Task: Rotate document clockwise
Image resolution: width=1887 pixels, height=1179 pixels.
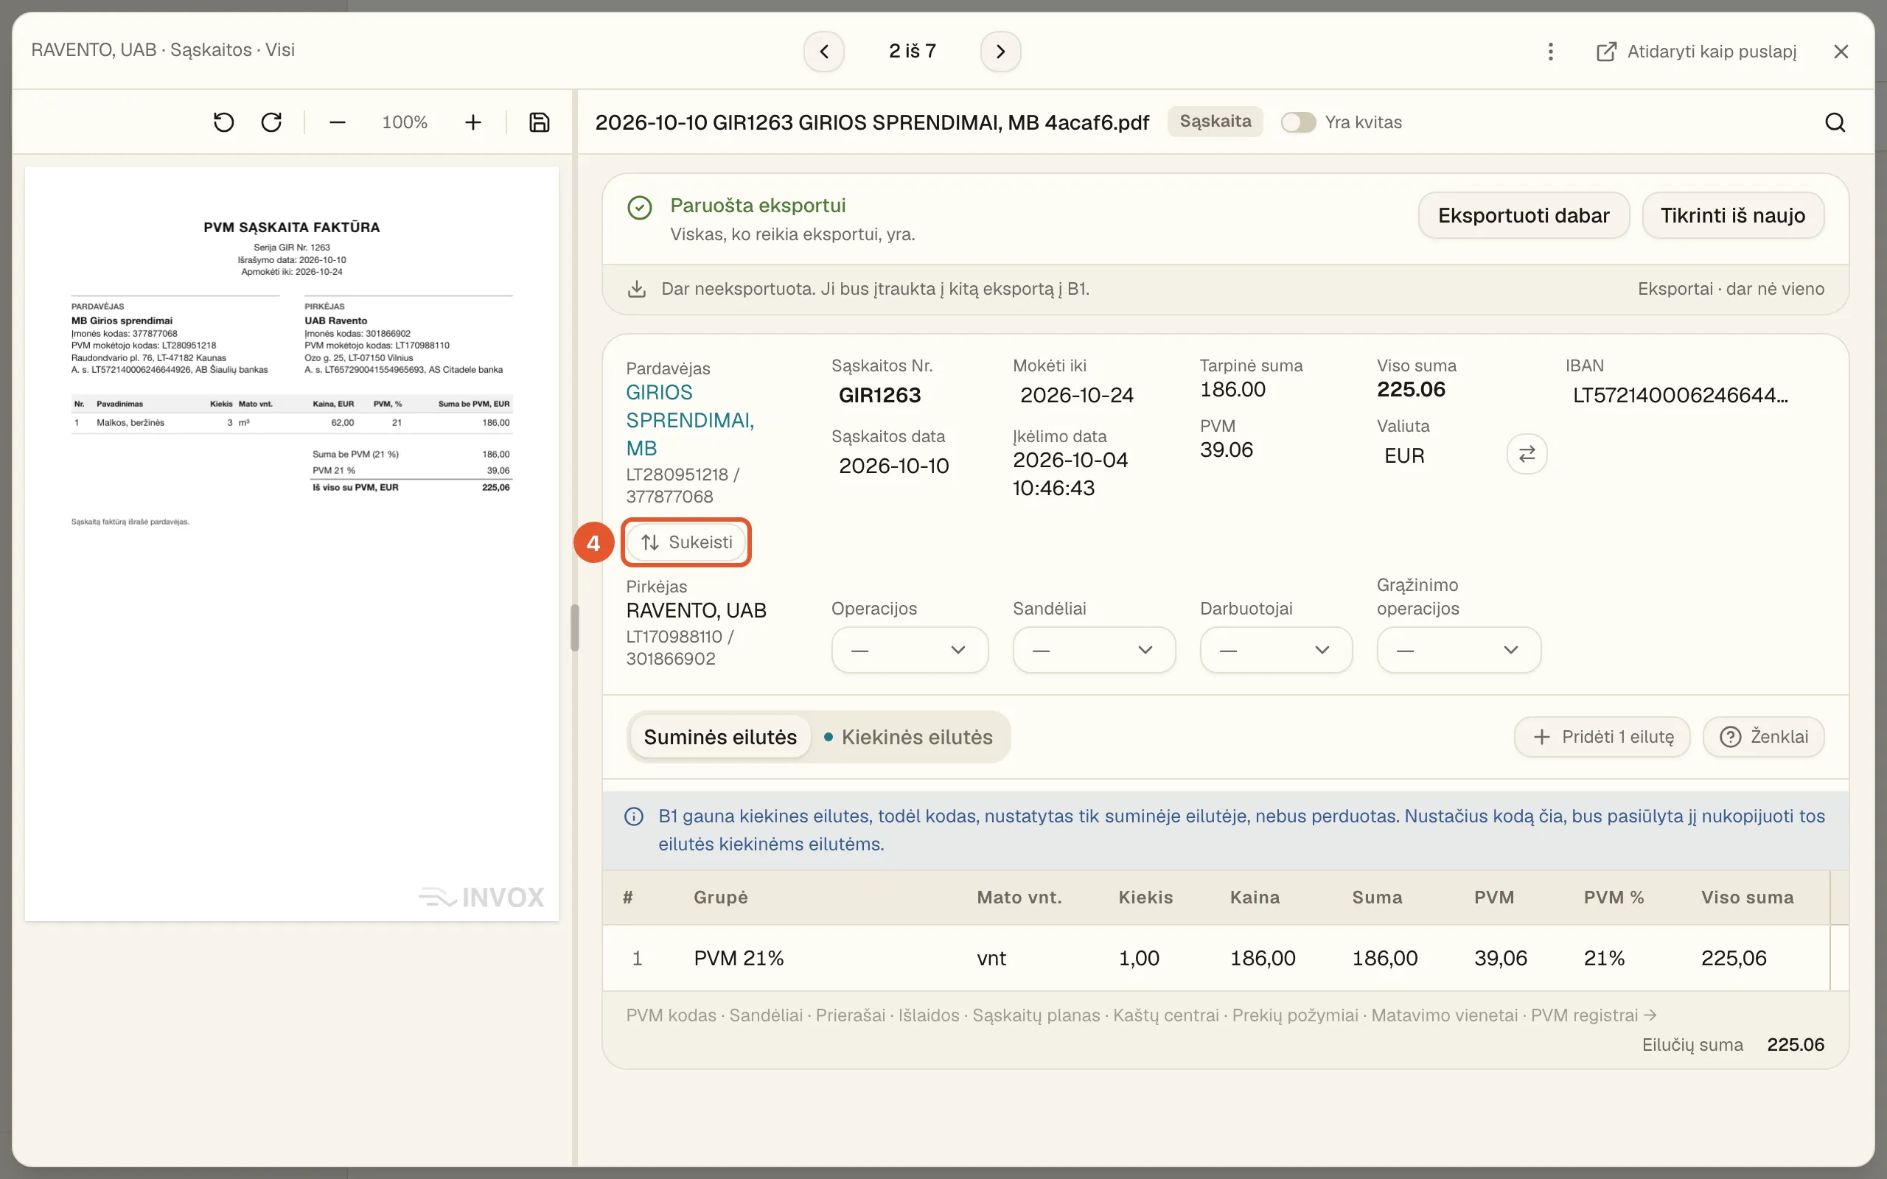Action: click(271, 122)
